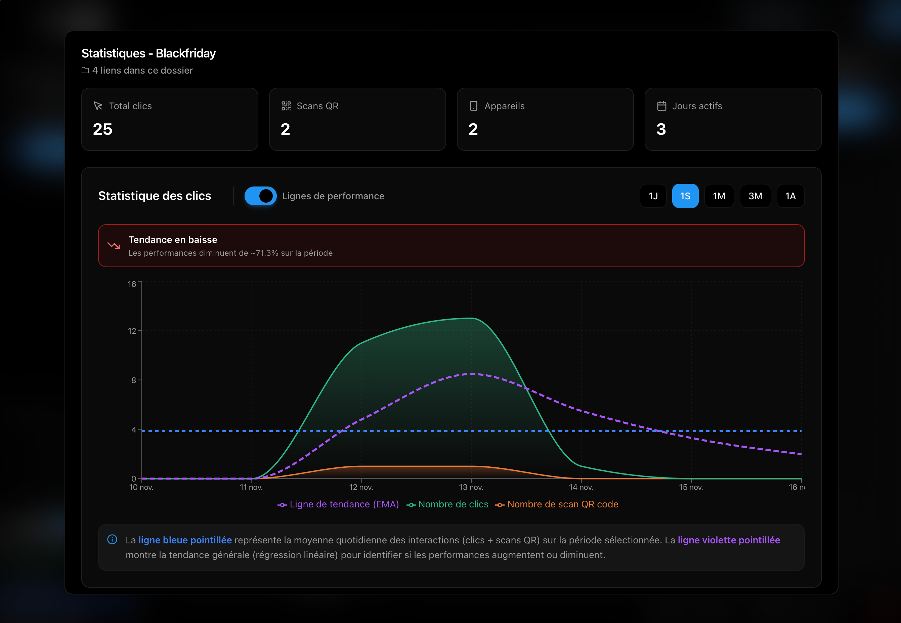This screenshot has width=901, height=623.
Task: Click the folder icon beside links count
Action: 85,70
